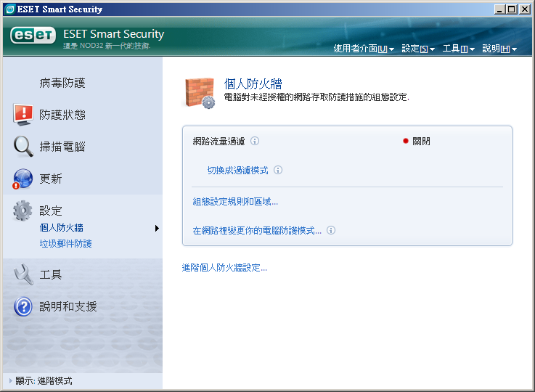Open 組態設定規則和區域... link
Image resolution: width=535 pixels, height=392 pixels.
(235, 202)
